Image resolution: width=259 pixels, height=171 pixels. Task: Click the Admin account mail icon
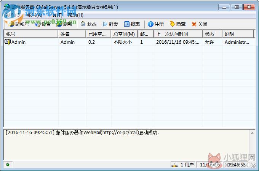8,42
